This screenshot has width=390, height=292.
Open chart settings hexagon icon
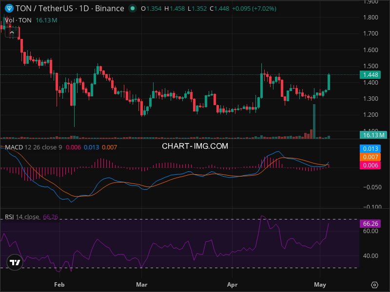point(374,285)
